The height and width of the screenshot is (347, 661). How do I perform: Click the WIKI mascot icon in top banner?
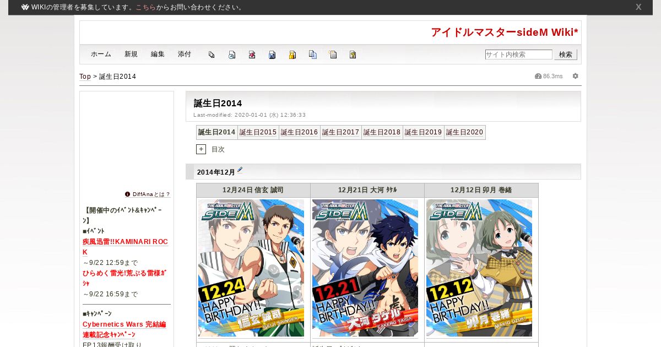(25, 7)
